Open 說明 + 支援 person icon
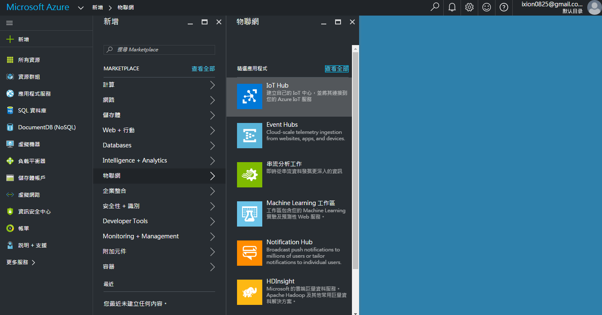Viewport: 602px width, 315px height. (x=10, y=245)
